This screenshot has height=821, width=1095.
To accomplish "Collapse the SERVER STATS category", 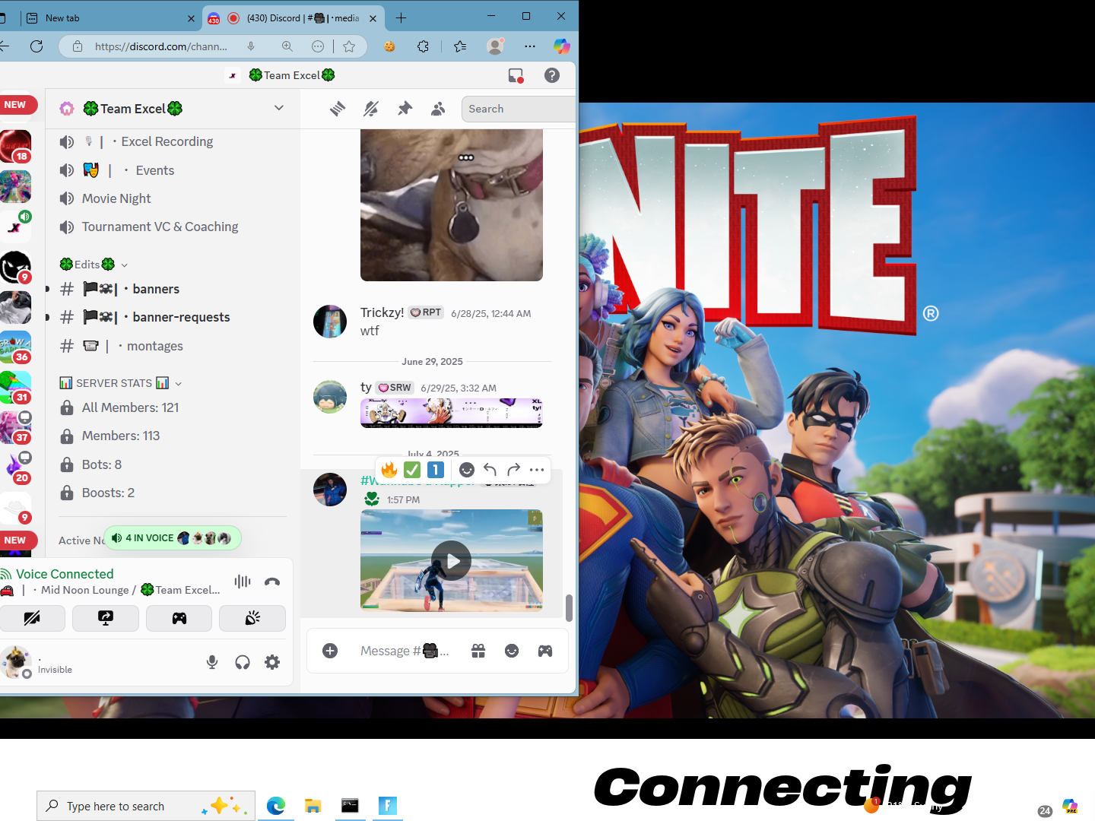I will (x=121, y=383).
